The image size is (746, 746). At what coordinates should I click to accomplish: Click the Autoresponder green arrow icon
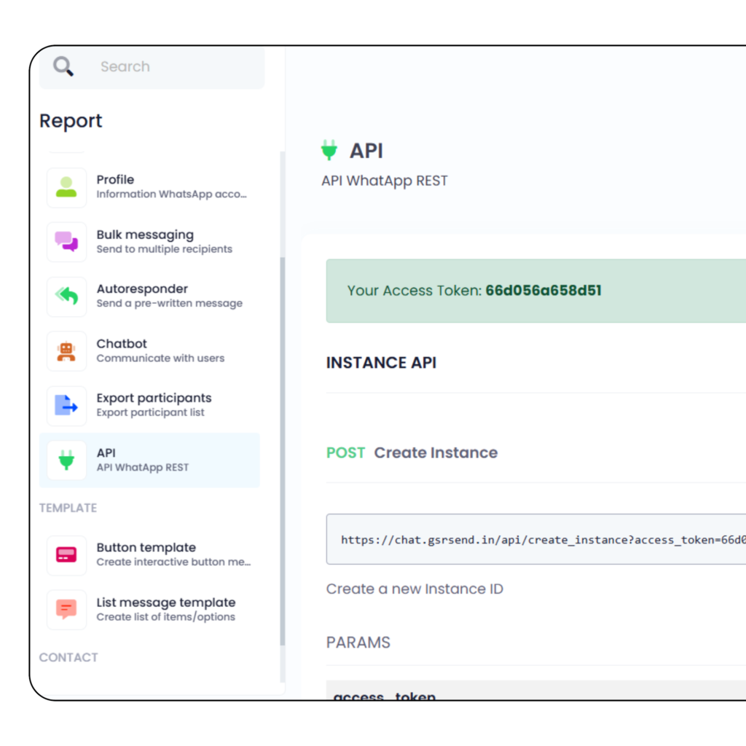[66, 296]
